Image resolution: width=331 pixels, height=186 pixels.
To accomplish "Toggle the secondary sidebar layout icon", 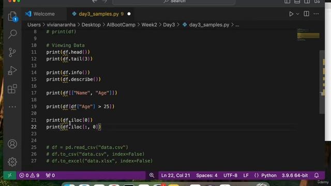I will click(307, 2).
